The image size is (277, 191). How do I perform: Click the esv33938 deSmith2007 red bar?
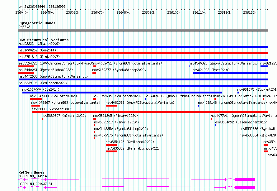coord(150,112)
